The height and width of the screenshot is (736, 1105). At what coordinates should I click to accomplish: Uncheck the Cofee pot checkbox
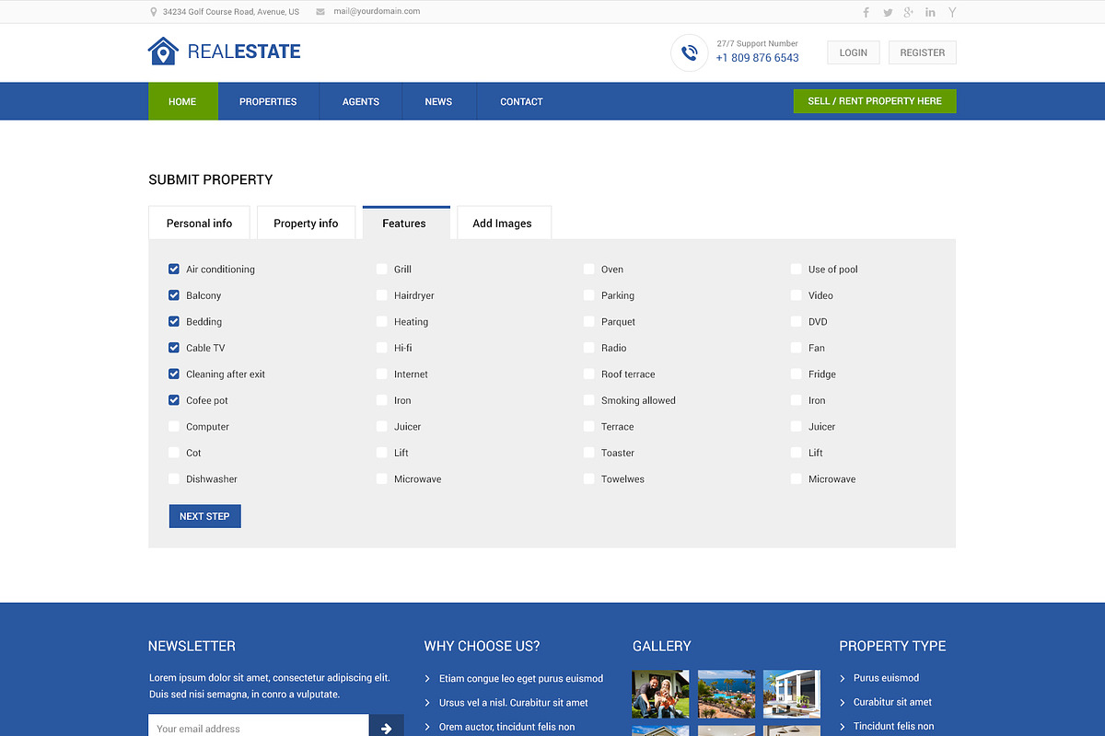(174, 400)
